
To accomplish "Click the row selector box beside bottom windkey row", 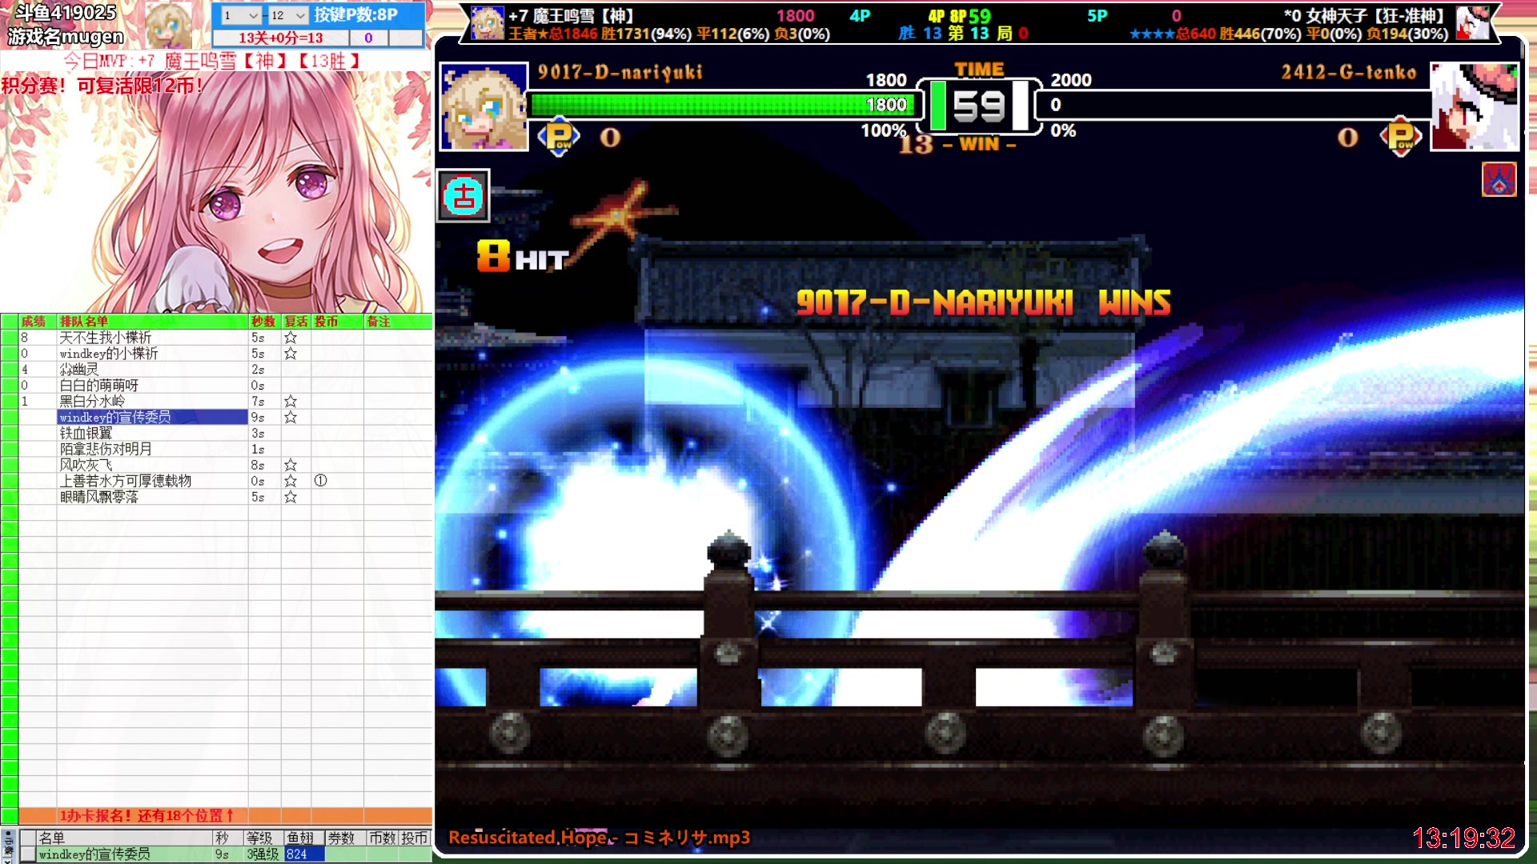I will (27, 854).
